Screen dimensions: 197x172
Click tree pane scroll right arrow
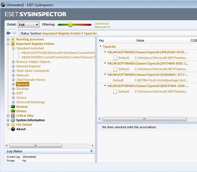[93, 146]
